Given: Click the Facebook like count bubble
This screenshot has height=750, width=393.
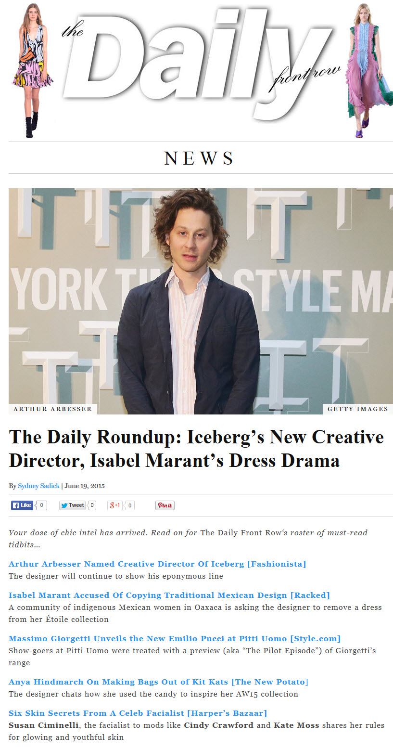Looking at the screenshot, I should (x=42, y=505).
